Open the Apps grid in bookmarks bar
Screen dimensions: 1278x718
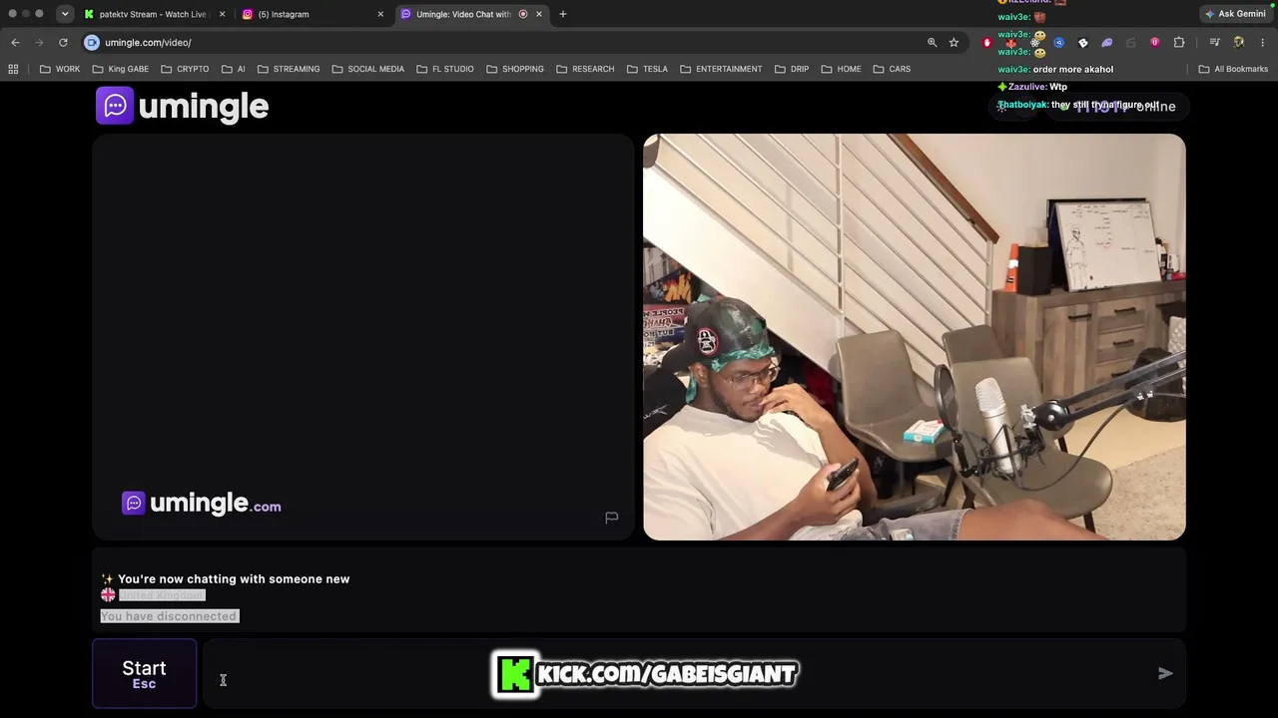click(x=13, y=69)
